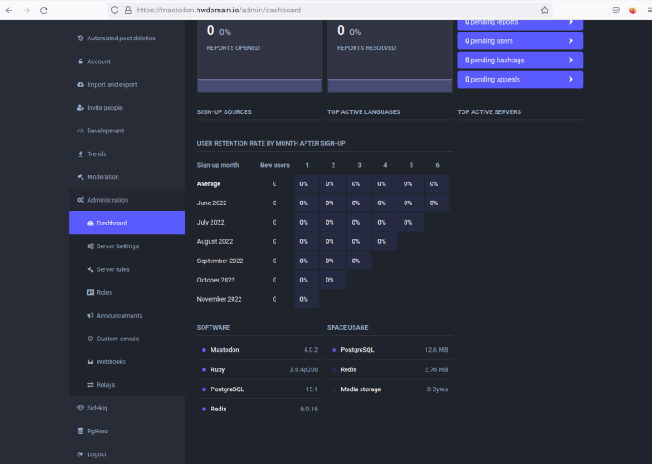The image size is (652, 464).
Task: Click the pending appeals chevron arrow
Action: 570,79
